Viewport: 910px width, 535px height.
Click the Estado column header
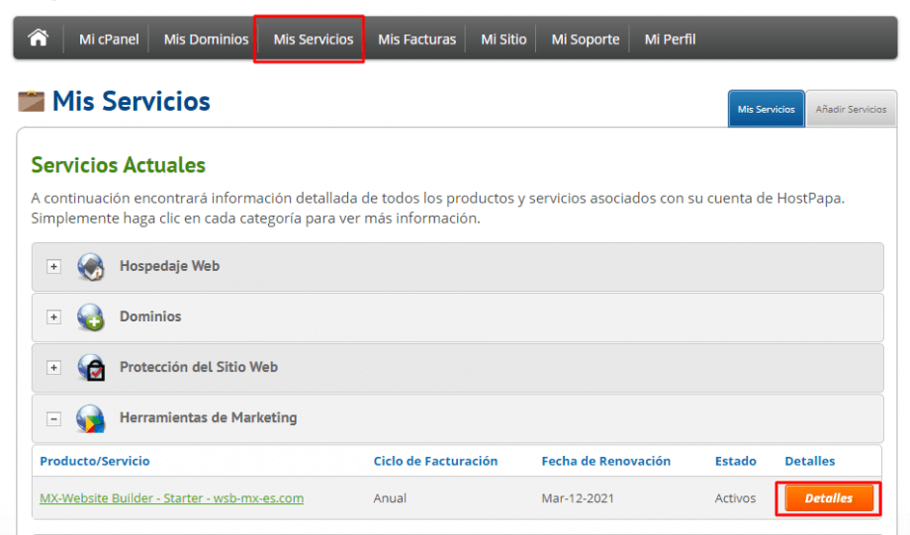coord(735,461)
